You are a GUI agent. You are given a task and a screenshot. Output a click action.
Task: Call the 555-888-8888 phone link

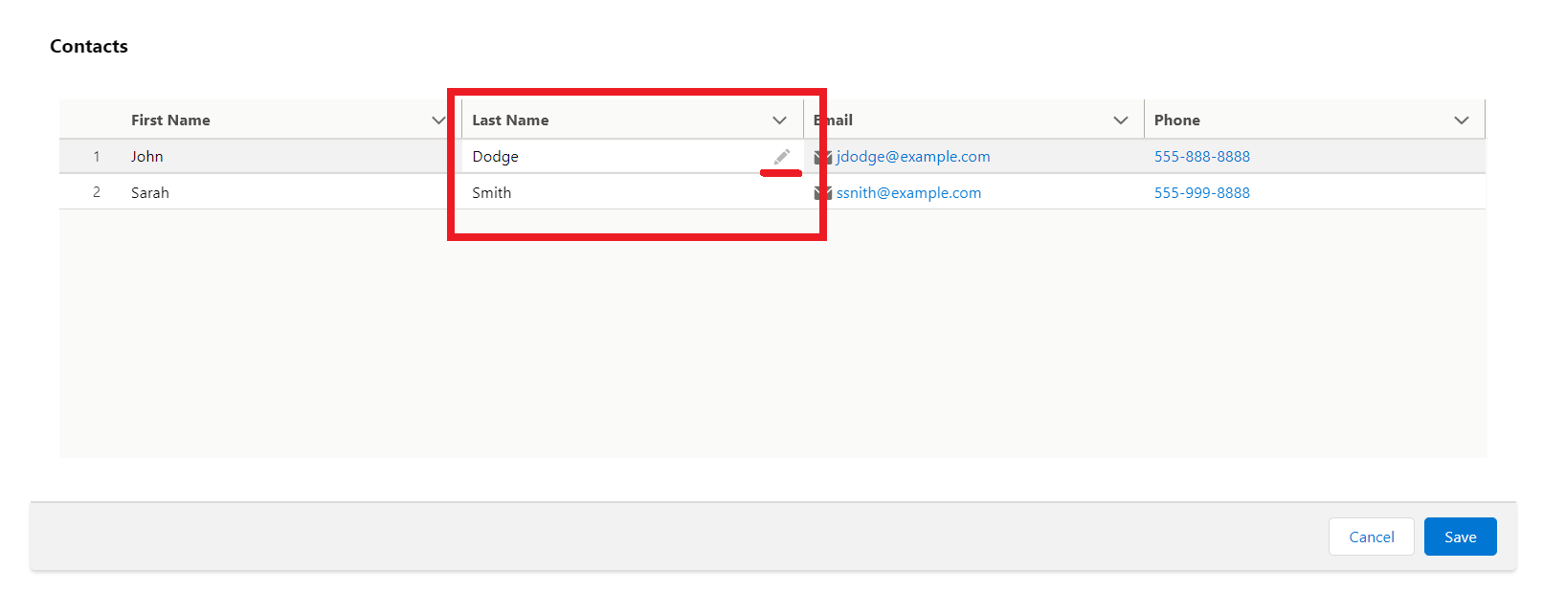pos(1201,157)
